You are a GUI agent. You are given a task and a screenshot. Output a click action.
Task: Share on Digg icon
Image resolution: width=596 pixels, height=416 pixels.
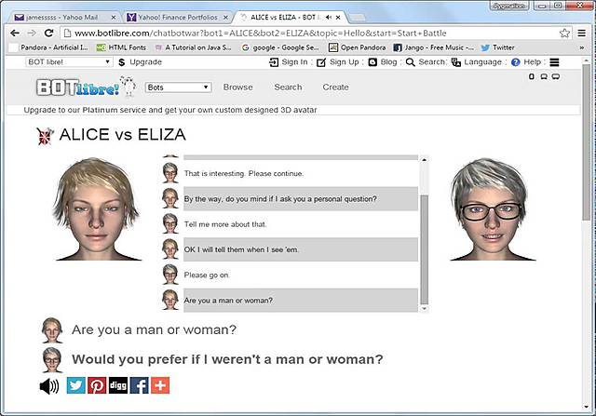click(118, 385)
